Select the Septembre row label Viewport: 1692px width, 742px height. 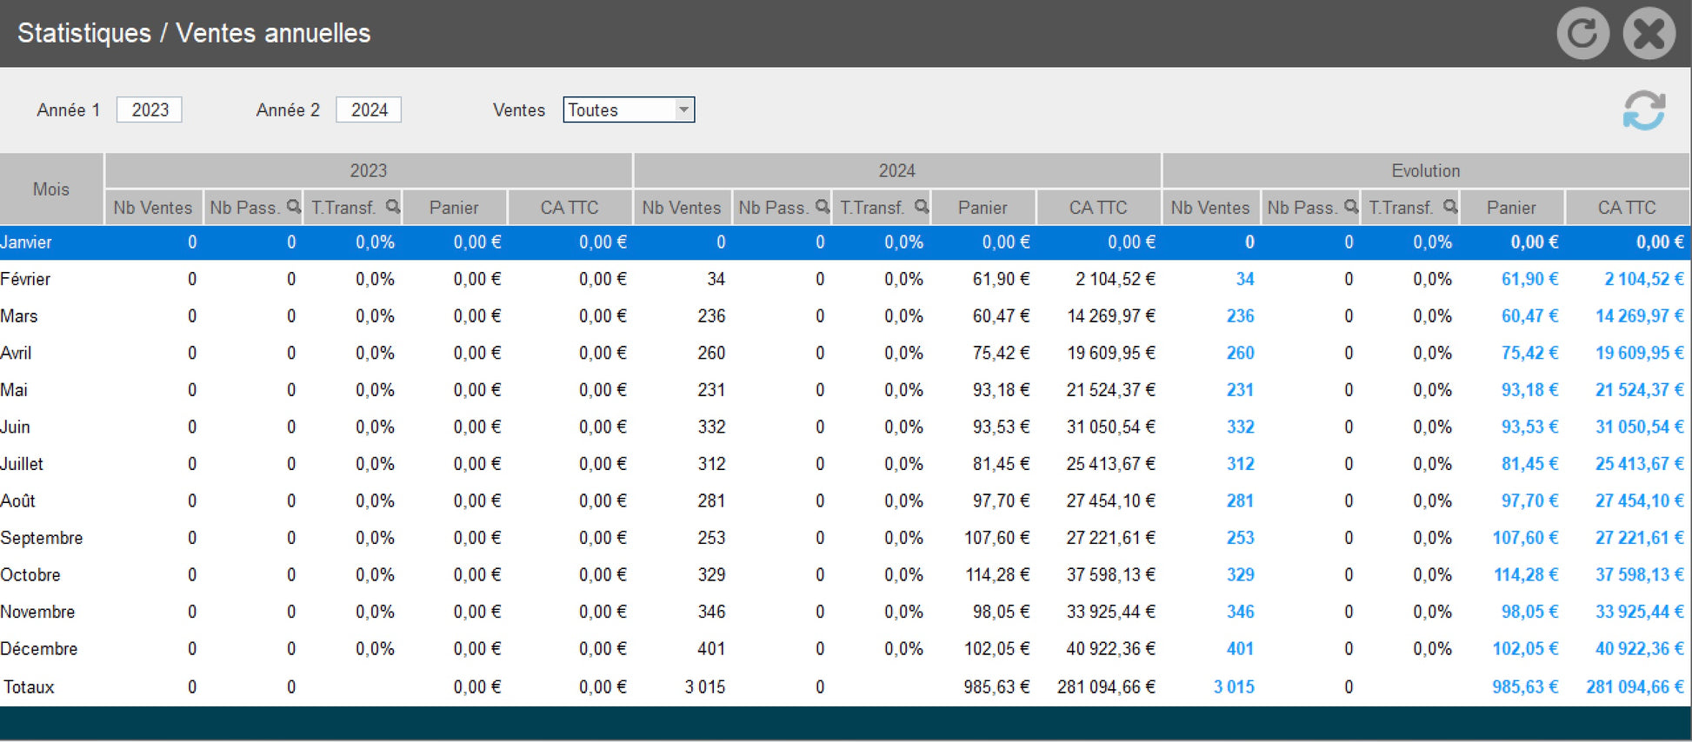[x=42, y=538]
